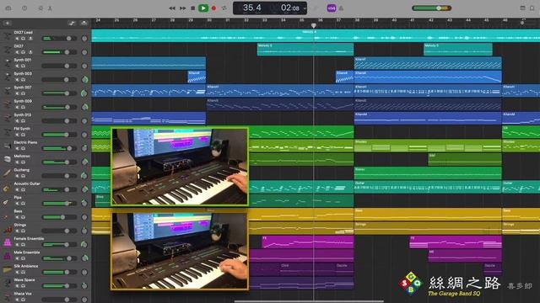This screenshot has height=303, width=540.
Task: Toggle the purple count-in button
Action: point(332,8)
